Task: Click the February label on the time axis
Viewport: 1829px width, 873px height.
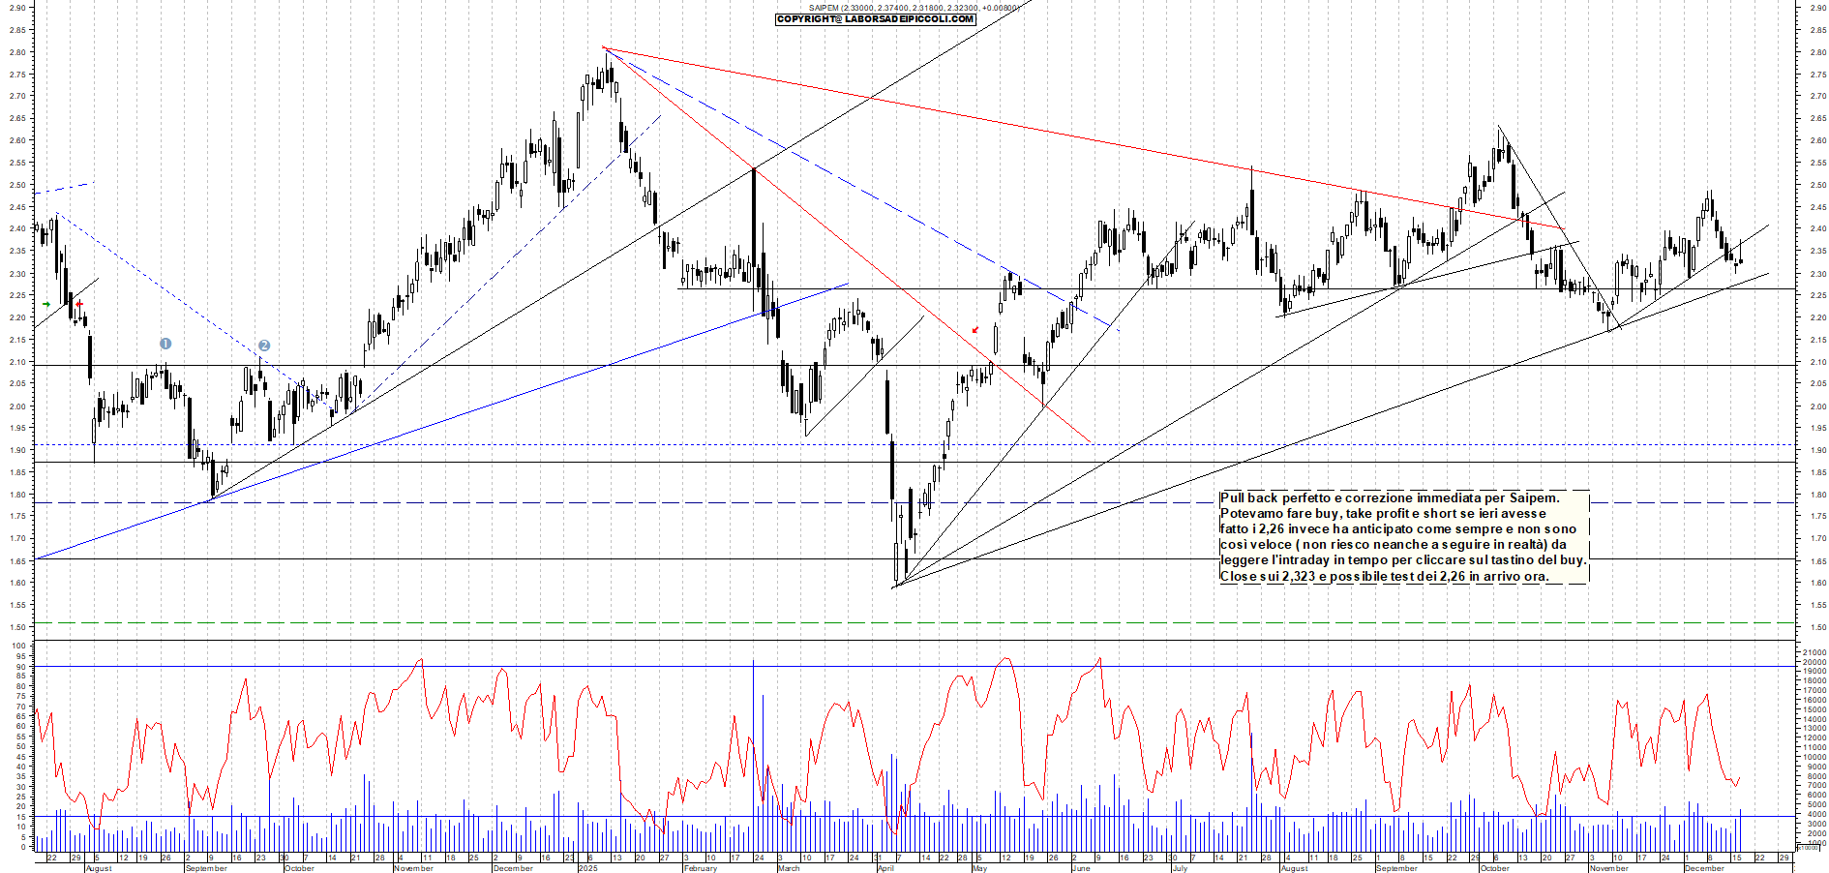Action: (x=700, y=868)
